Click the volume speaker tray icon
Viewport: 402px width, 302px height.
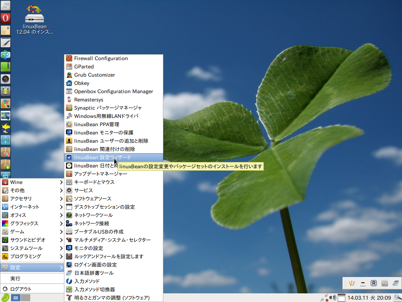tap(333, 298)
